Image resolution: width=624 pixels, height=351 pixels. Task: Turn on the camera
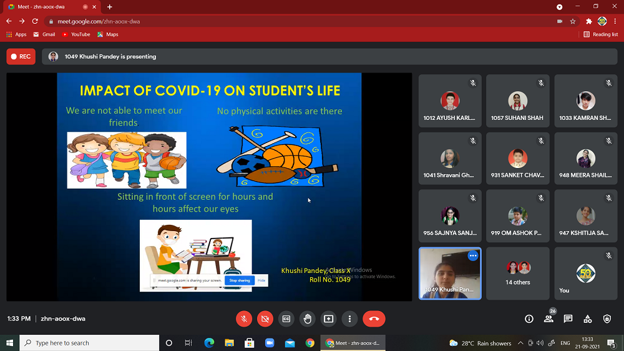click(x=265, y=319)
